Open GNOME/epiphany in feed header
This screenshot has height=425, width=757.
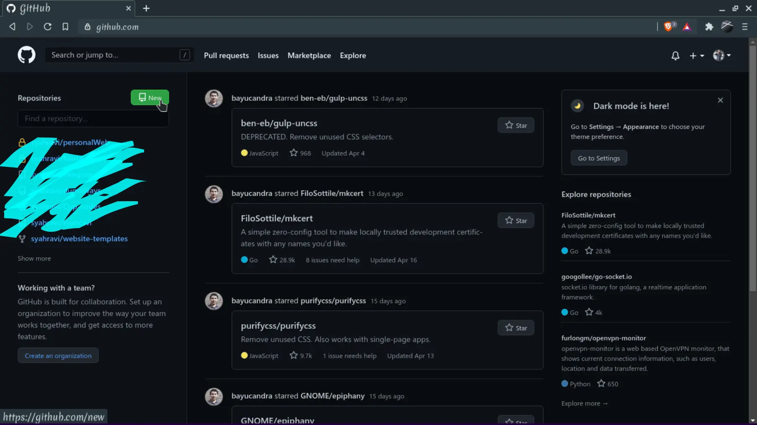tap(333, 396)
